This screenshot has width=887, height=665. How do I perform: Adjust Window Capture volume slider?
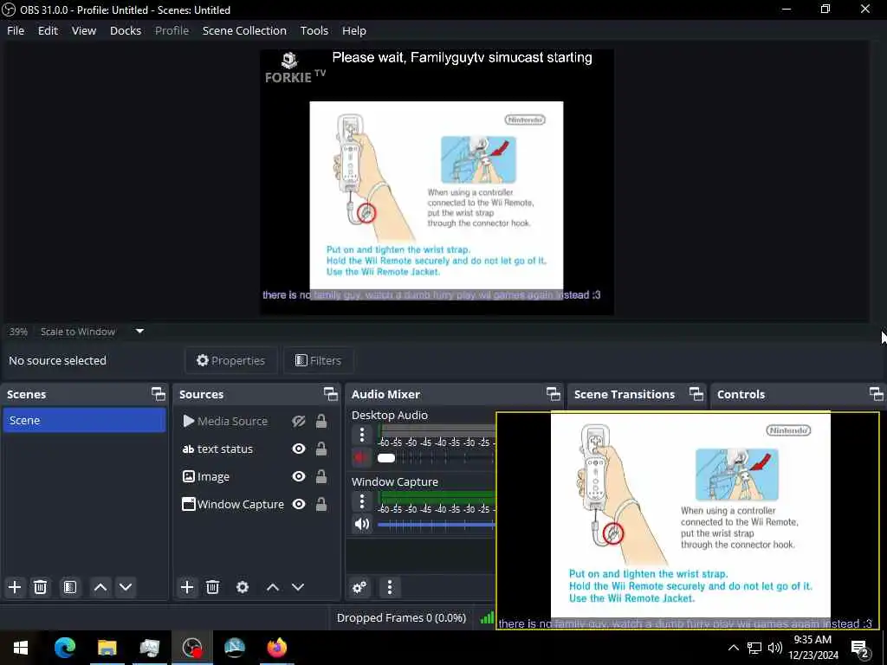pos(436,525)
